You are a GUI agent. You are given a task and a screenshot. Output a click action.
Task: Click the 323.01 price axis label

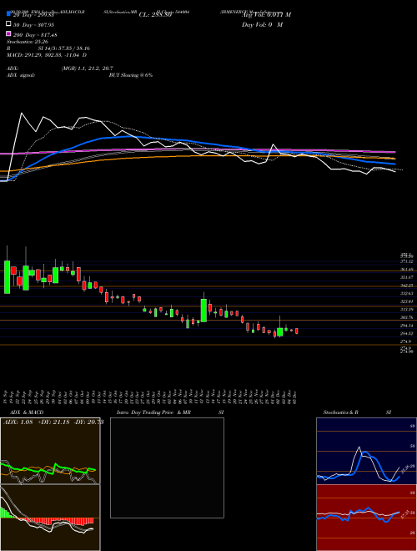(406, 301)
